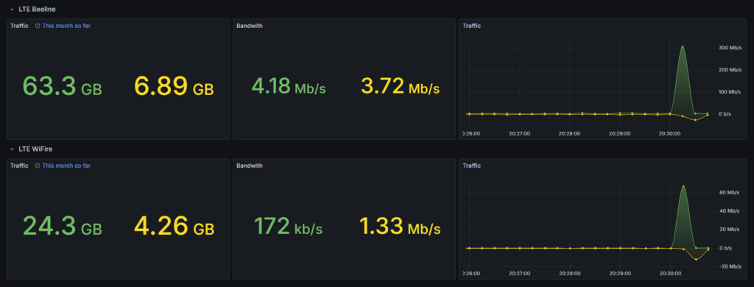Open "This month so far" in WiFire panel
The width and height of the screenshot is (754, 287).
coord(66,166)
